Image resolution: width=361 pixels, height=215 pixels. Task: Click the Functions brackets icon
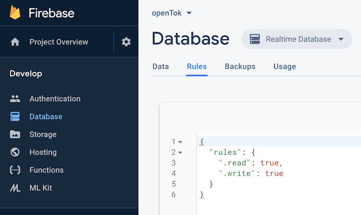(15, 170)
